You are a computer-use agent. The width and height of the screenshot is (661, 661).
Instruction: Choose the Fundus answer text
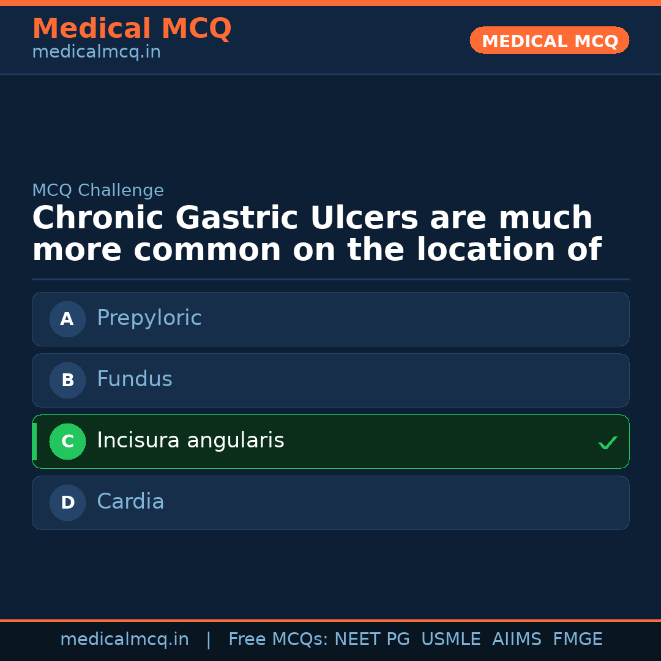click(135, 379)
